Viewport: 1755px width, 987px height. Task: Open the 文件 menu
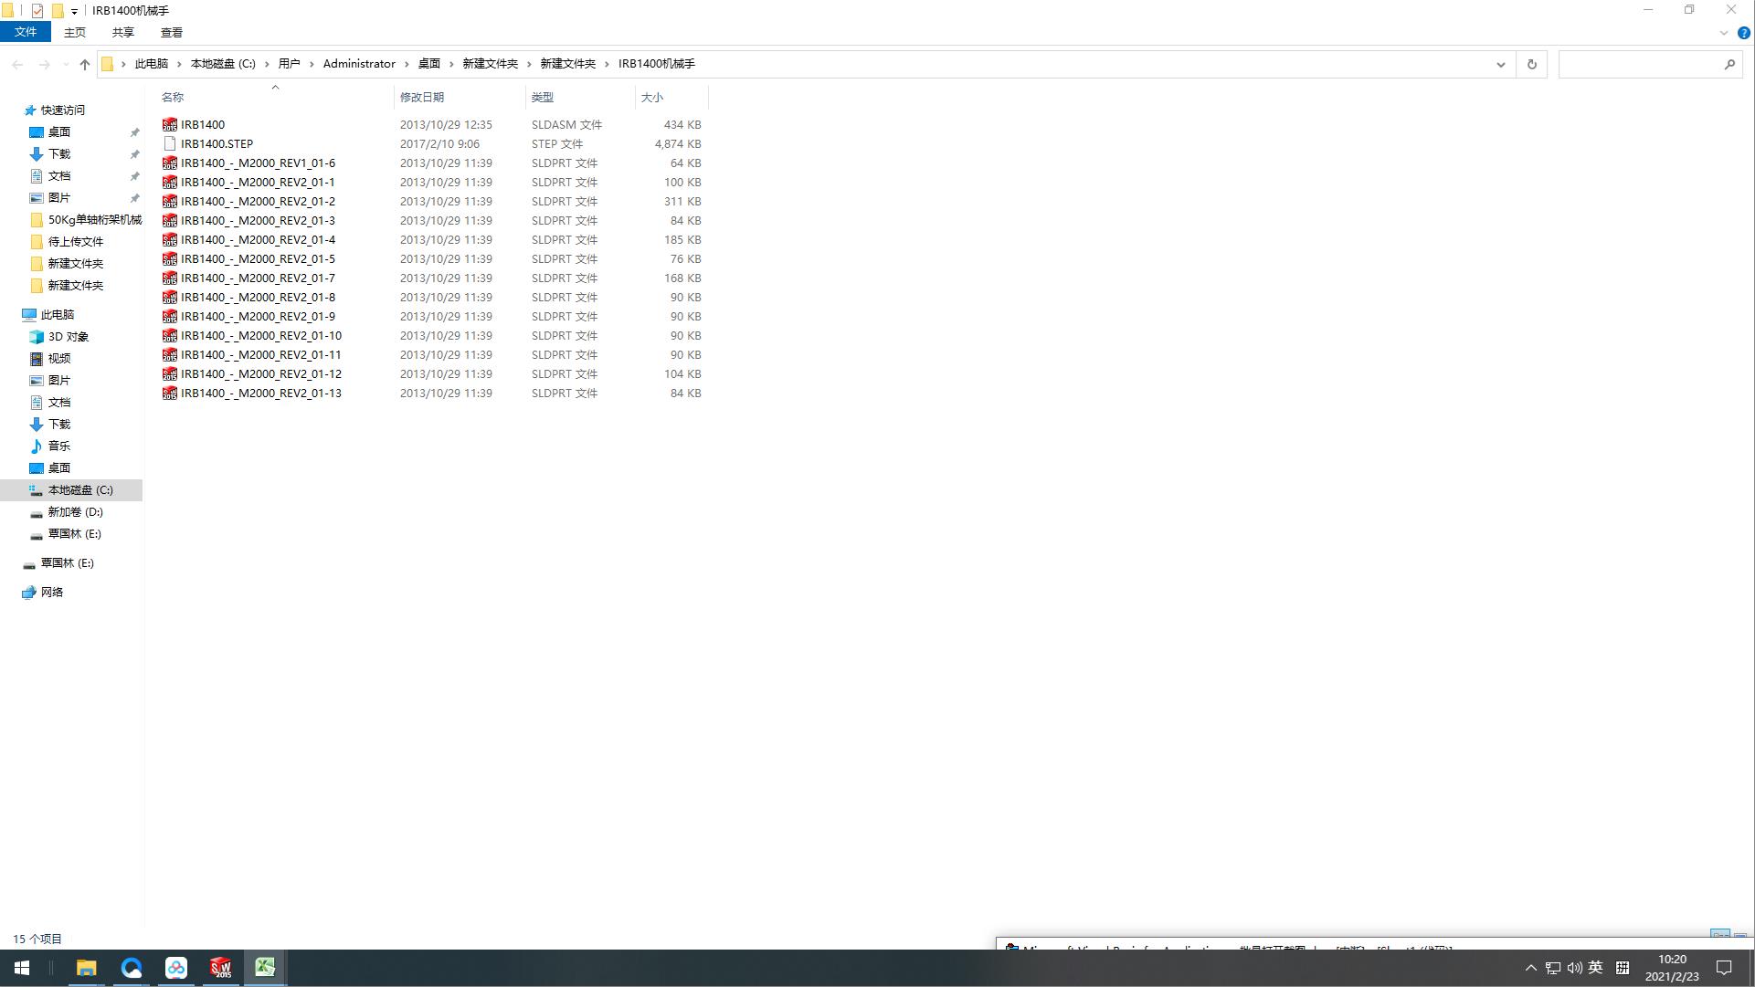26,32
